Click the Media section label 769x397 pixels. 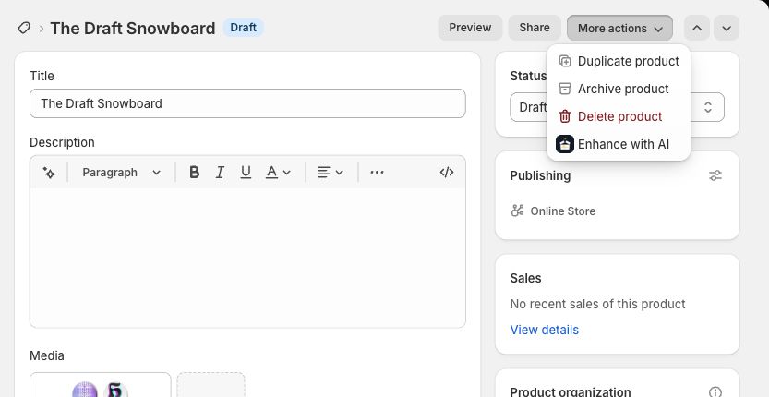tap(46, 355)
